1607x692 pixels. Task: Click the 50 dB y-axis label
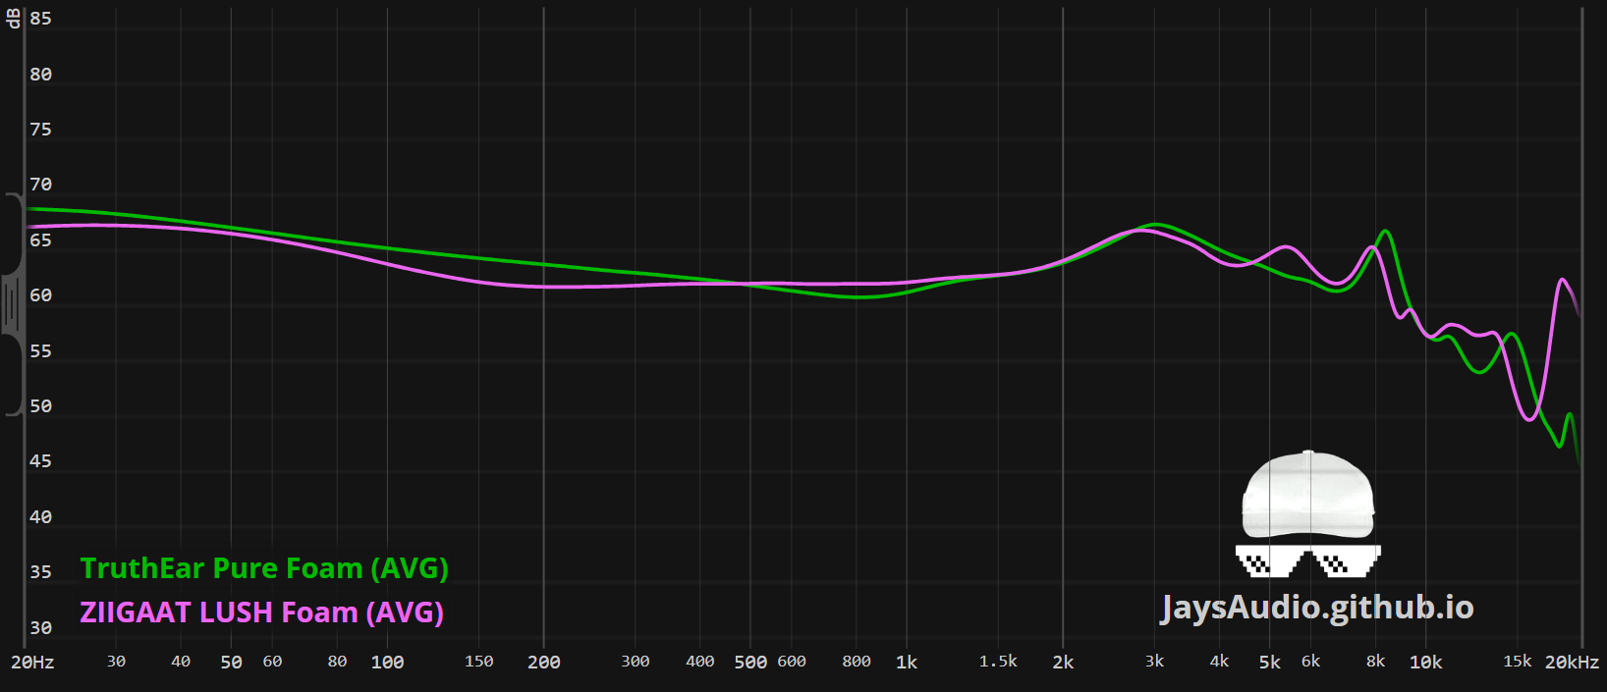point(40,406)
